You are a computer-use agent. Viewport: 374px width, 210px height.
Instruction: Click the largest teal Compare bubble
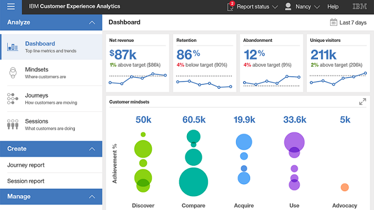click(x=194, y=182)
